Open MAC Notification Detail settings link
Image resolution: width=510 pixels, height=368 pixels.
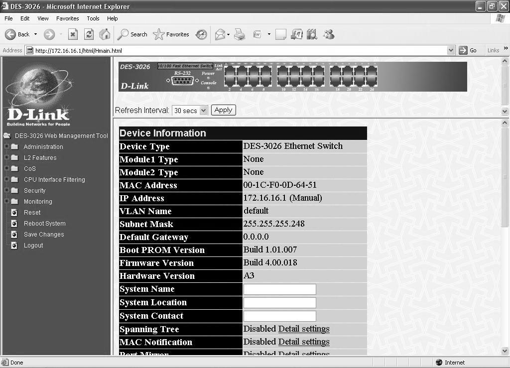point(304,342)
